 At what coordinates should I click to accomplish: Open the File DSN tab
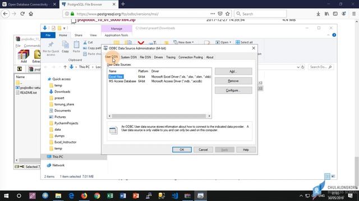pos(145,57)
